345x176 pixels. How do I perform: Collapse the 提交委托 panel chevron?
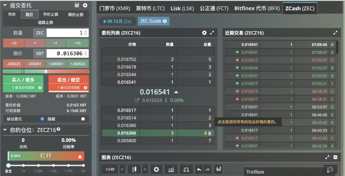point(5,5)
